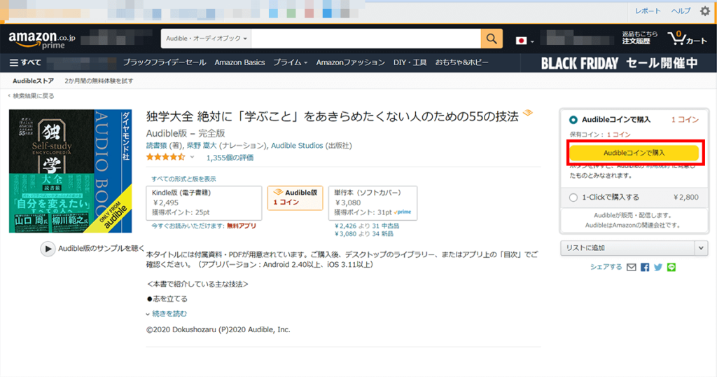Screen dimensions: 717x377
Task: Select the 単行本 (ソフトカバー) format box
Action: [x=373, y=203]
